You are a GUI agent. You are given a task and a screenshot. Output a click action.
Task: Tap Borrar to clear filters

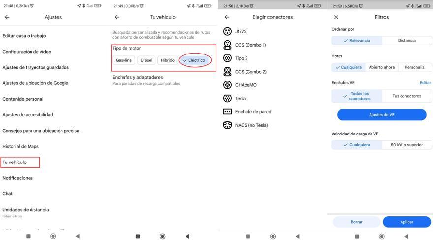[357, 222]
